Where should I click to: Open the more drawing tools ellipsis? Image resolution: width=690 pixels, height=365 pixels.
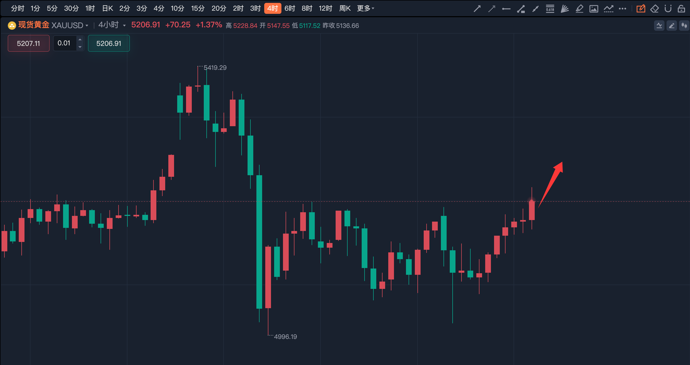(622, 9)
